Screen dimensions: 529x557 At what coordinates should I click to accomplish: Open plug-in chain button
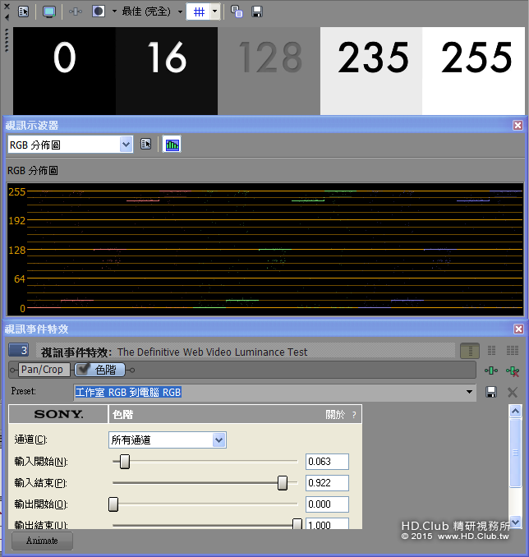(x=491, y=371)
